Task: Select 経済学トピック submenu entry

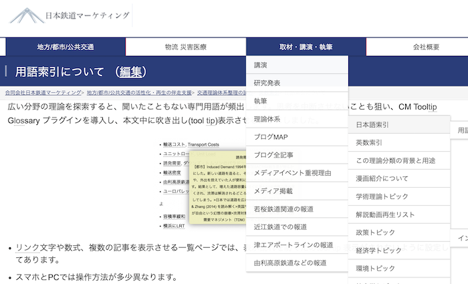Action: [x=399, y=251]
